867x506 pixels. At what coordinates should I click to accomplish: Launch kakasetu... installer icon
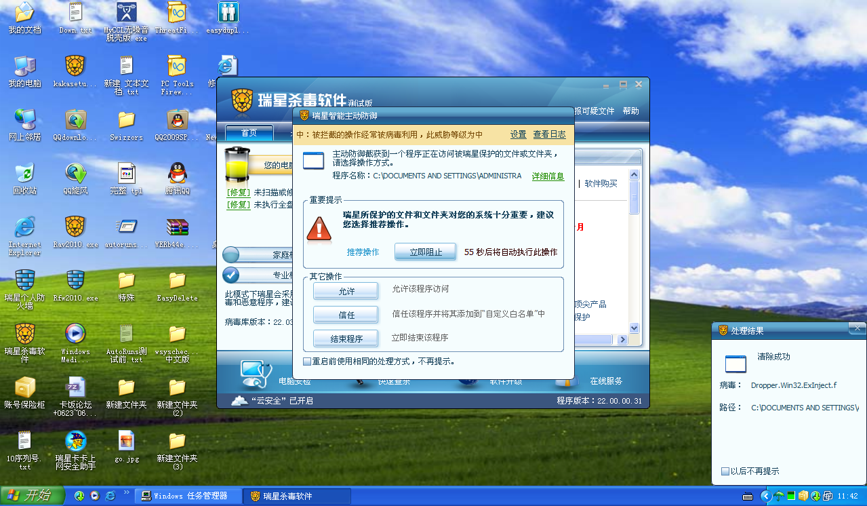(x=75, y=71)
